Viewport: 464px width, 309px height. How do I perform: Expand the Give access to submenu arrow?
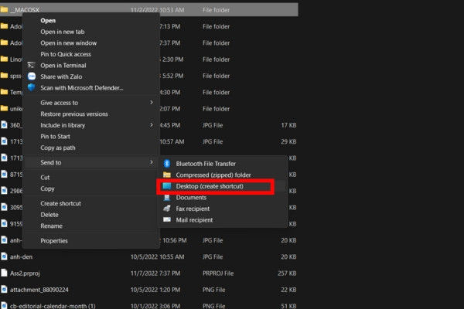[152, 102]
